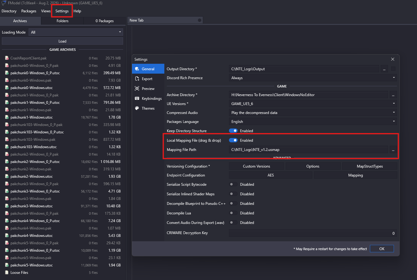Close the New Tab tab

pos(199,20)
